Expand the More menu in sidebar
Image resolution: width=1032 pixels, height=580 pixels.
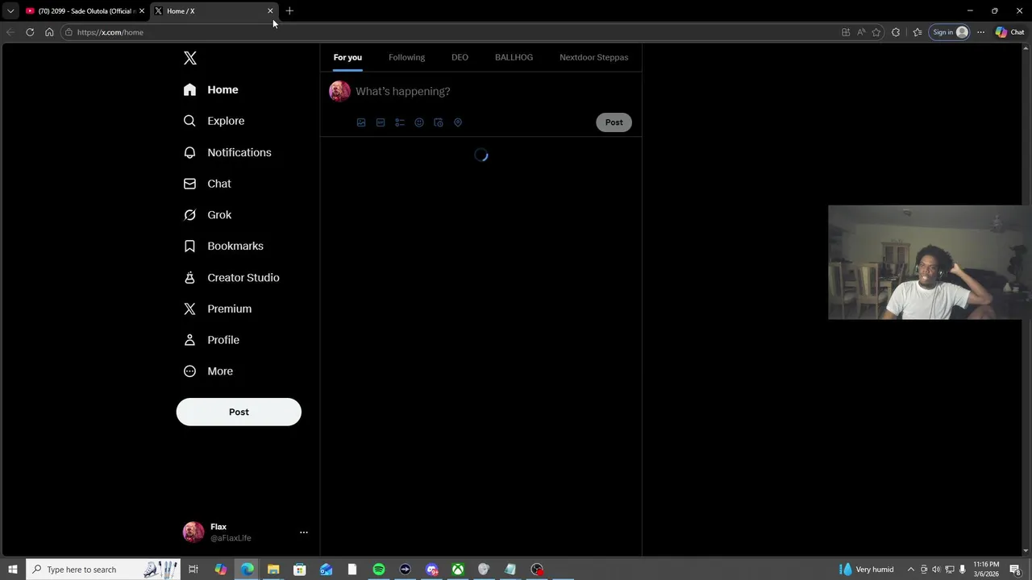click(x=209, y=371)
